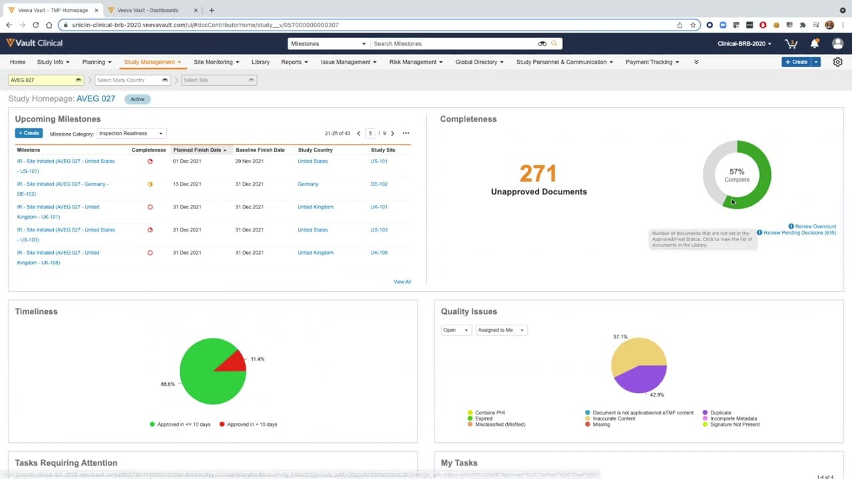The image size is (852, 479).
Task: Open the Issue Management tab
Action: pyautogui.click(x=349, y=62)
